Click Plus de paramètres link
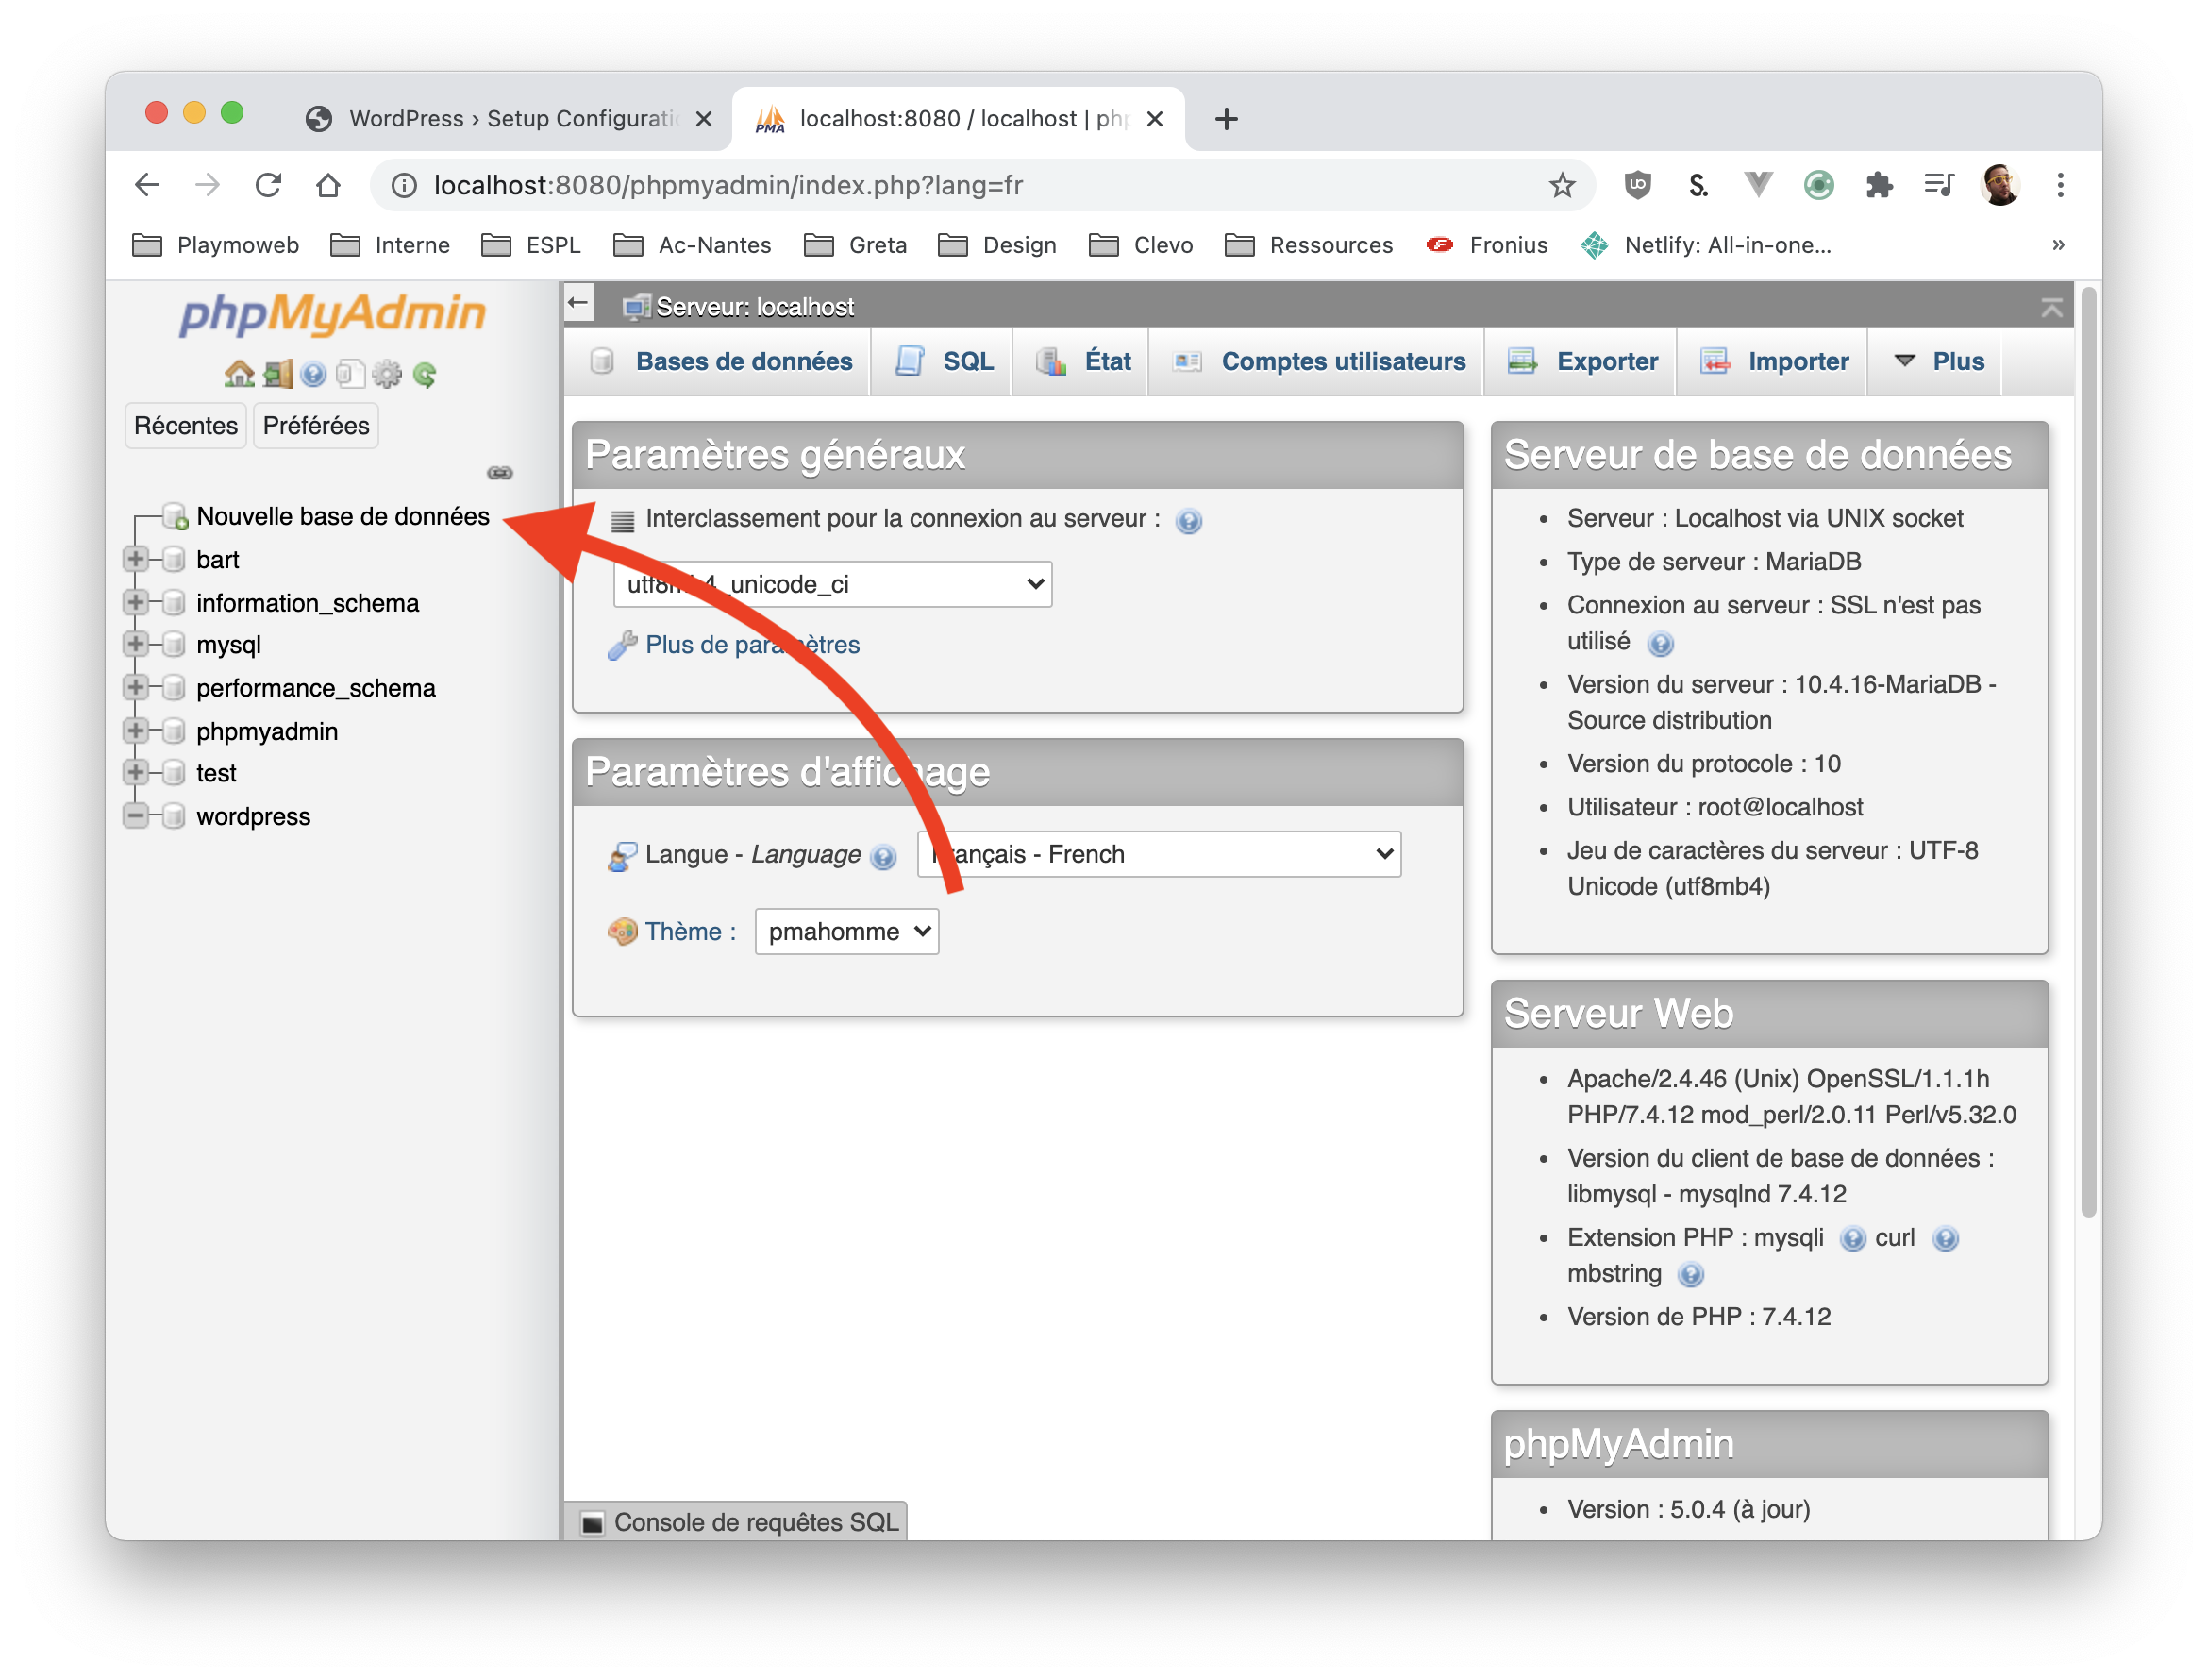 (753, 645)
